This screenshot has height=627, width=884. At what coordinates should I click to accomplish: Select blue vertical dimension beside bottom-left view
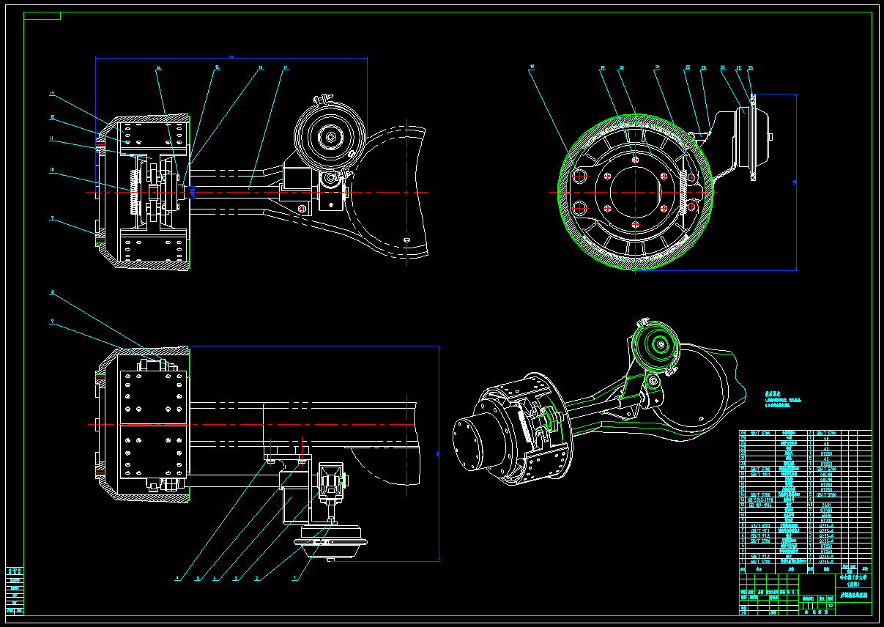[x=439, y=454]
